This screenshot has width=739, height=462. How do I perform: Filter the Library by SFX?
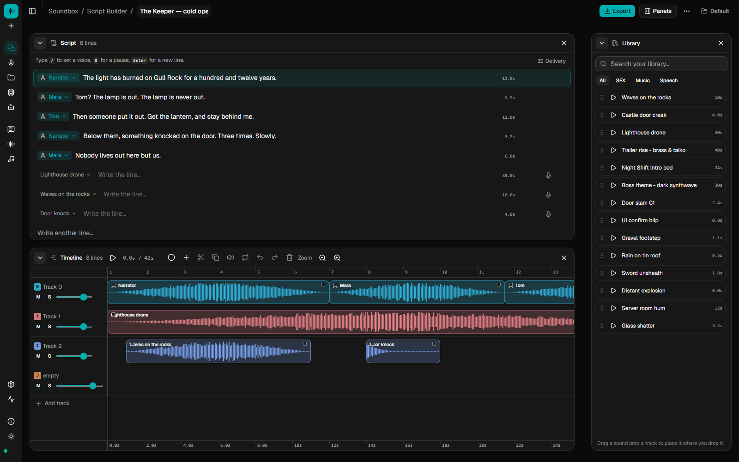pos(620,80)
